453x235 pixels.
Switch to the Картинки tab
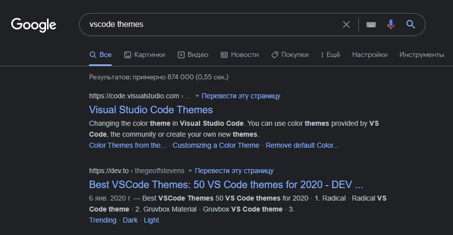[145, 54]
